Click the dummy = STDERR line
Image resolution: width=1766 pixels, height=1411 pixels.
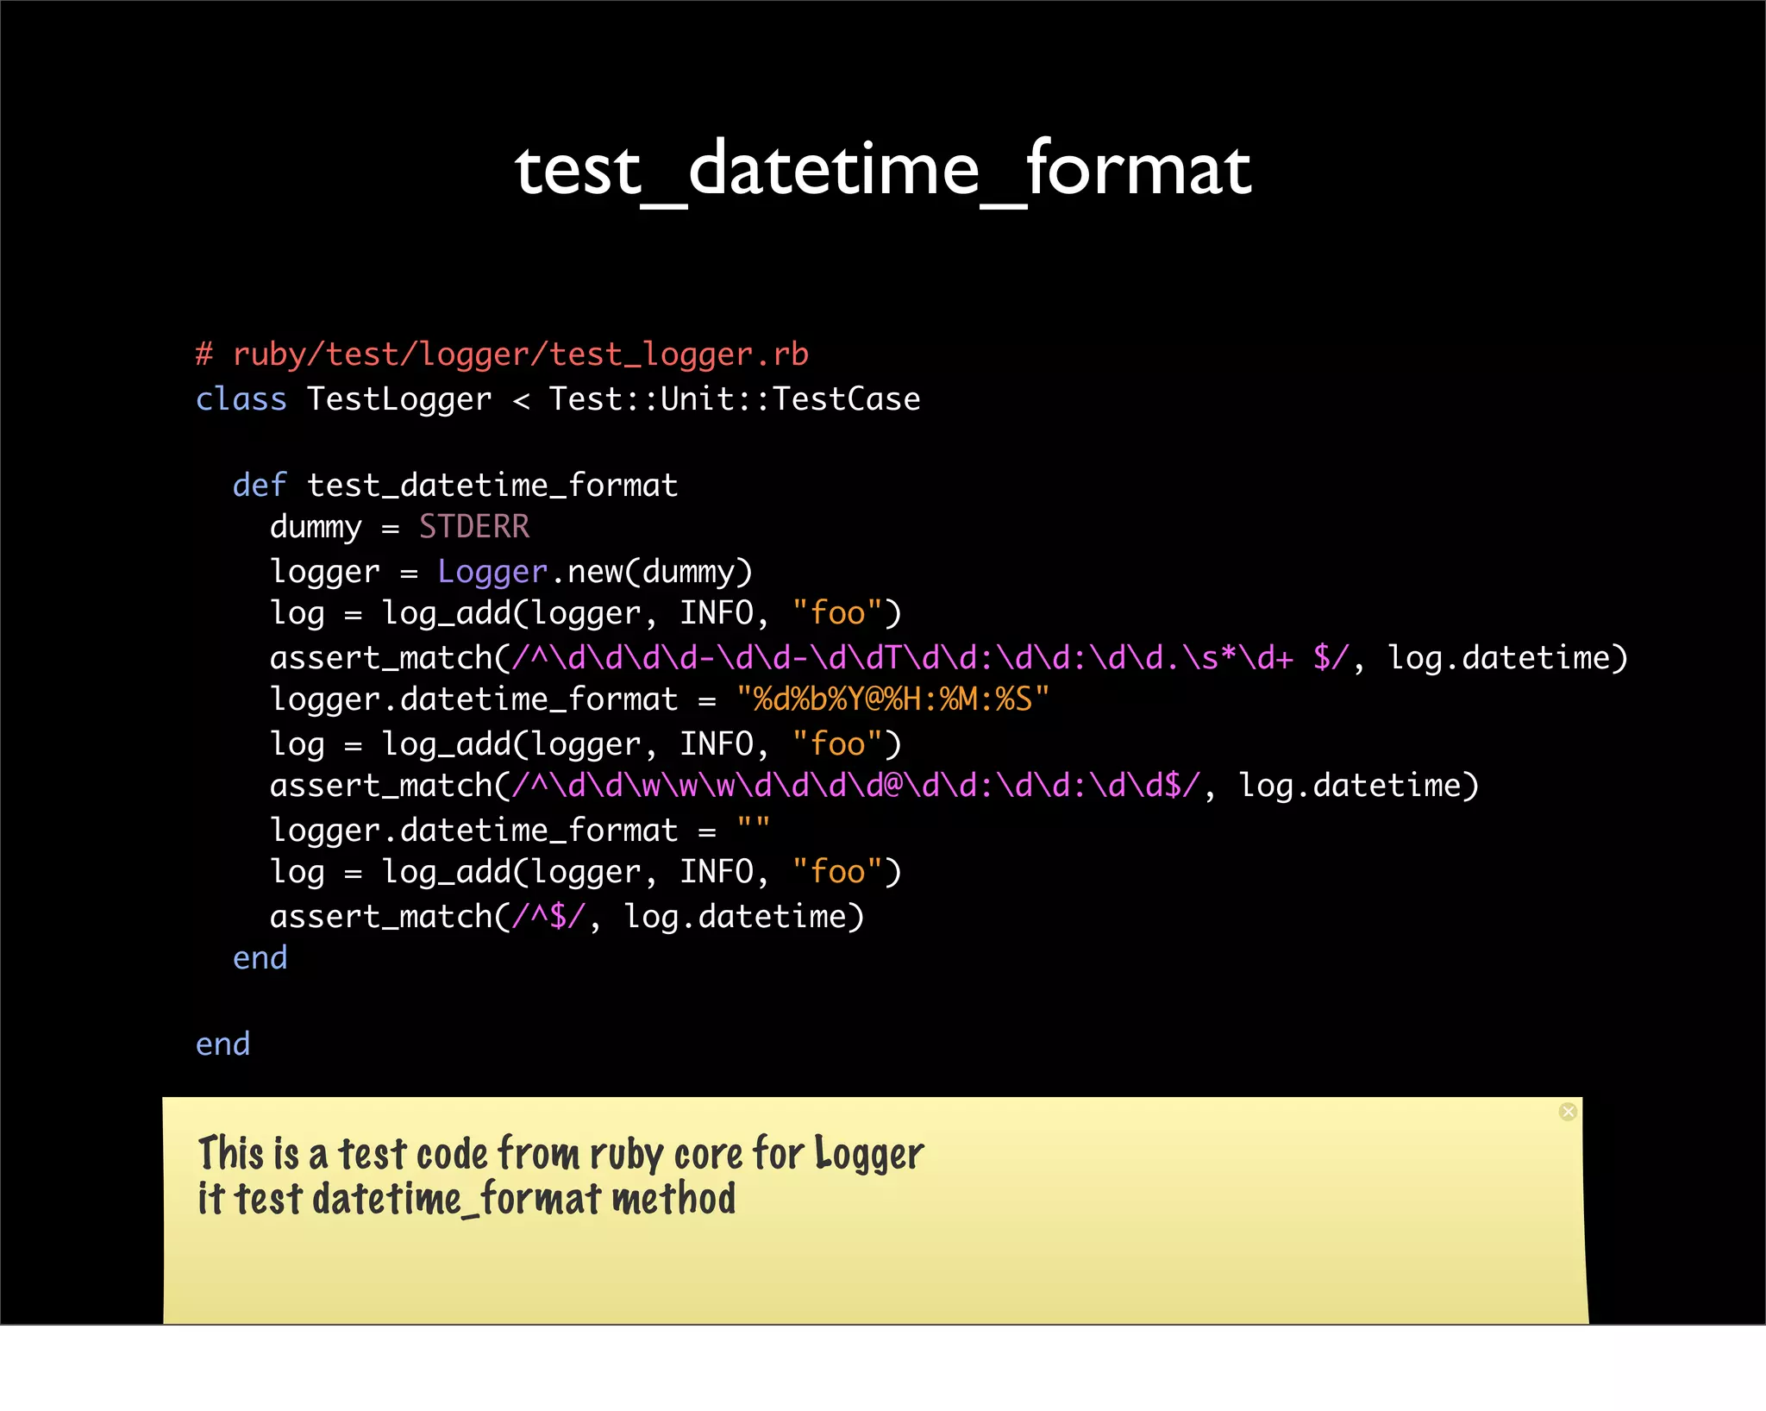pyautogui.click(x=400, y=527)
